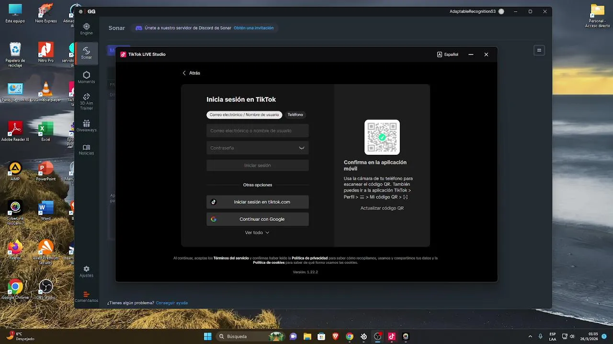Screen dimensions: 613x344
Task: Open Papelera de reciclaje desktop icon
Action: [15, 55]
